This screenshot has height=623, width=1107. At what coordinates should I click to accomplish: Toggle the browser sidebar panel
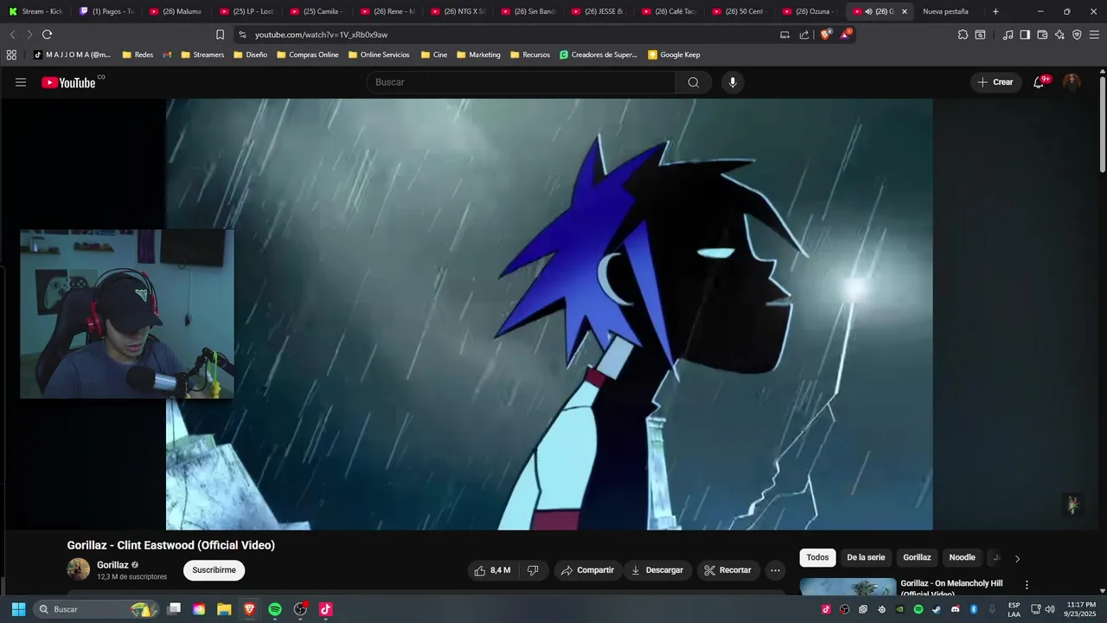(1025, 35)
